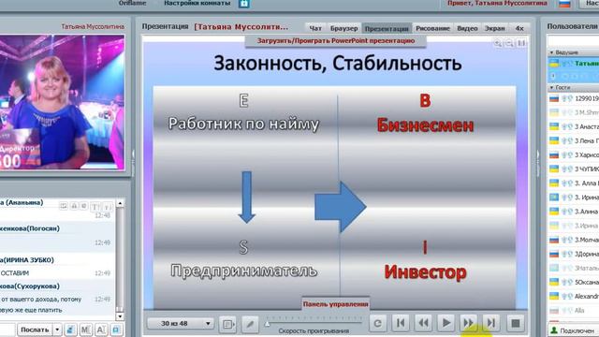Click Загрузить/Проиграть PowerPoint презентацию button
This screenshot has width=599, height=337.
(335, 41)
